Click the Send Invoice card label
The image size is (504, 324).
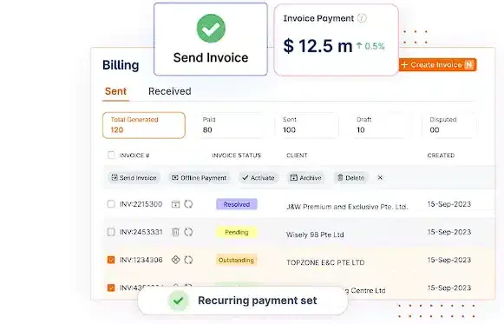pyautogui.click(x=211, y=57)
